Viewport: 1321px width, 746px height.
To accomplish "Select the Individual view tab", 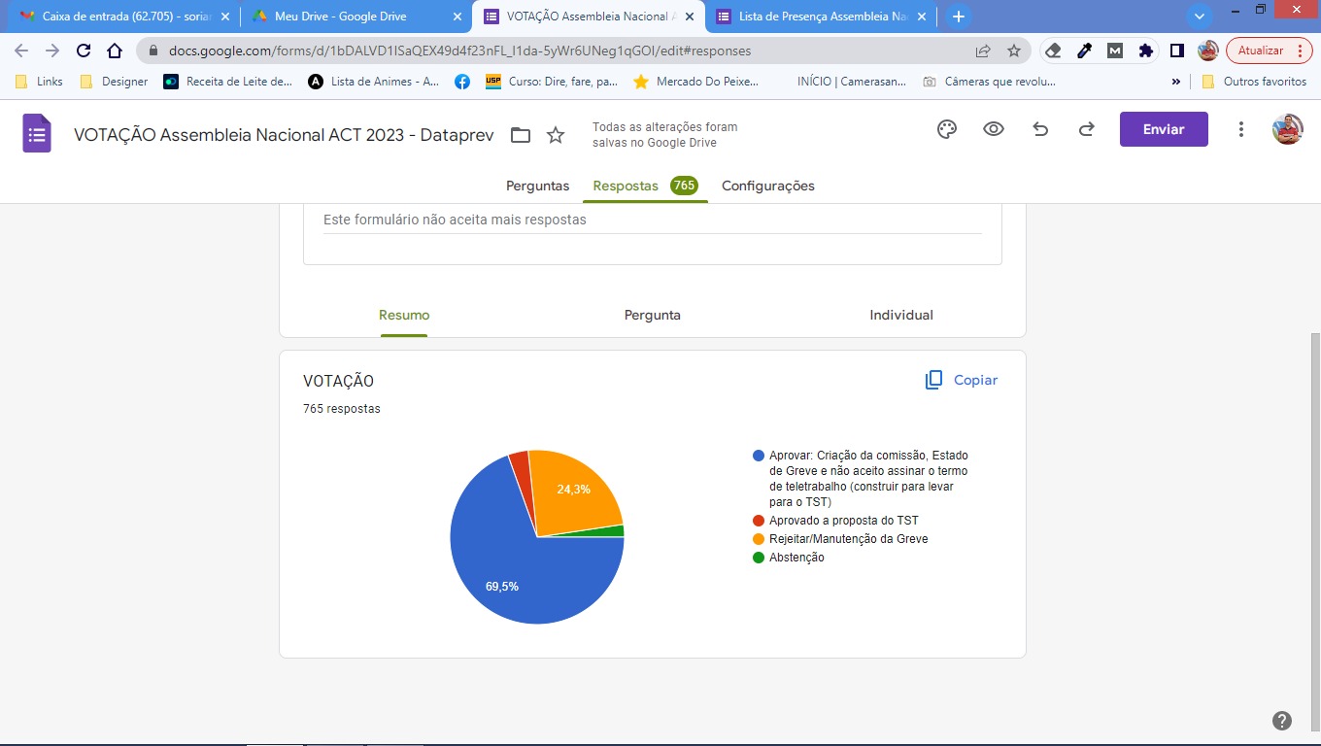I will pyautogui.click(x=901, y=315).
